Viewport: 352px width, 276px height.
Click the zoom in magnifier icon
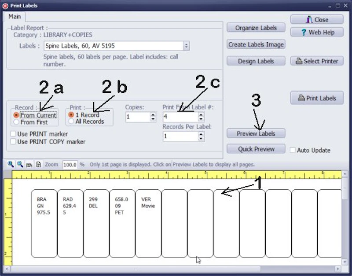[11, 164]
